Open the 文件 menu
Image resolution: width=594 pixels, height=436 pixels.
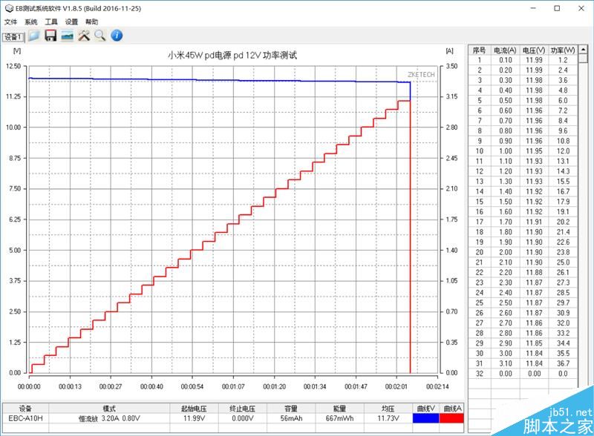(10, 22)
